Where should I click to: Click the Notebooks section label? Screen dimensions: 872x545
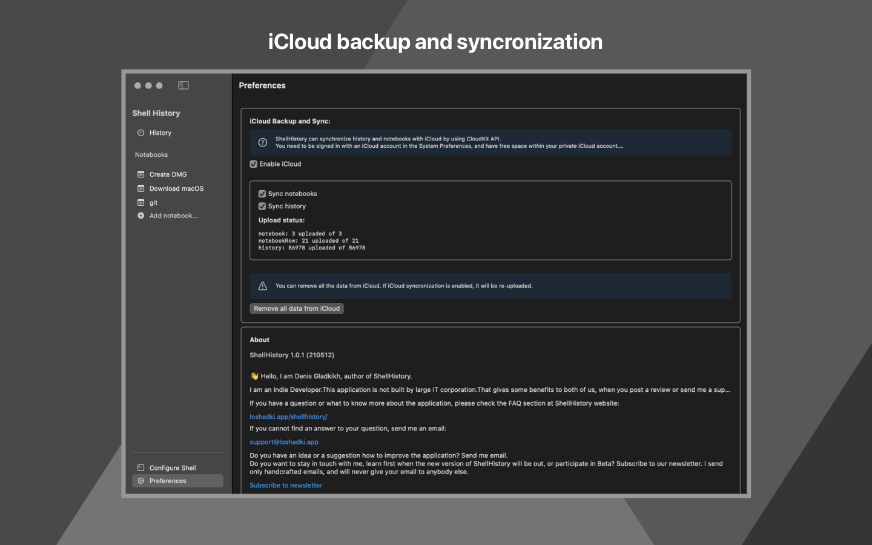[x=151, y=155]
